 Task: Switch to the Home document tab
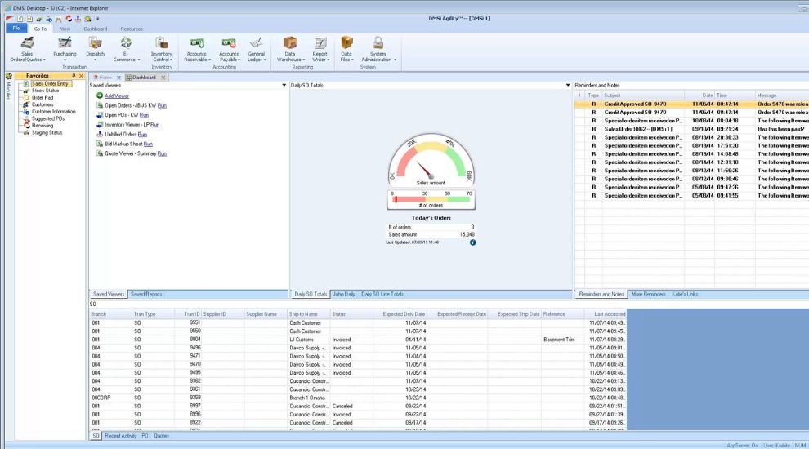click(105, 78)
